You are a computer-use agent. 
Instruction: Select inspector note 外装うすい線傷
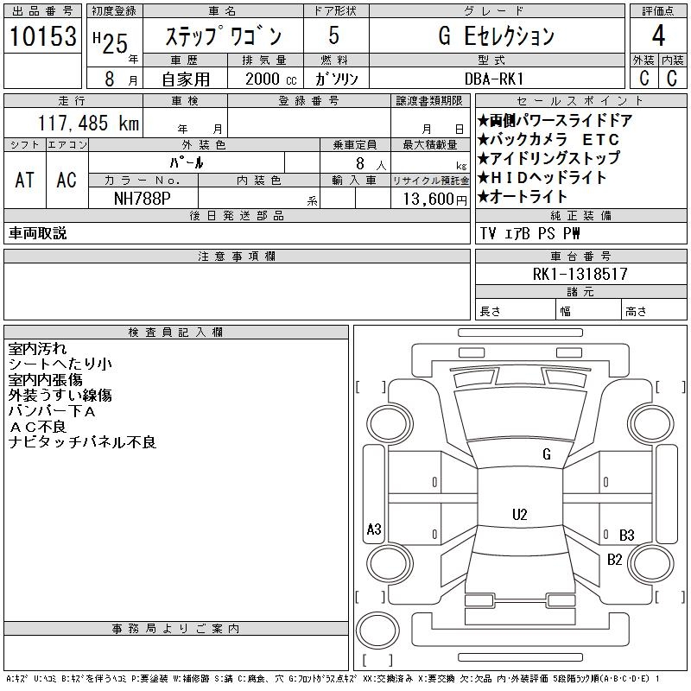click(x=60, y=395)
